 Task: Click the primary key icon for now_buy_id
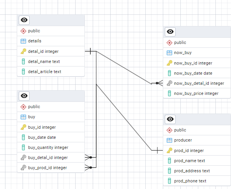pos(169,63)
